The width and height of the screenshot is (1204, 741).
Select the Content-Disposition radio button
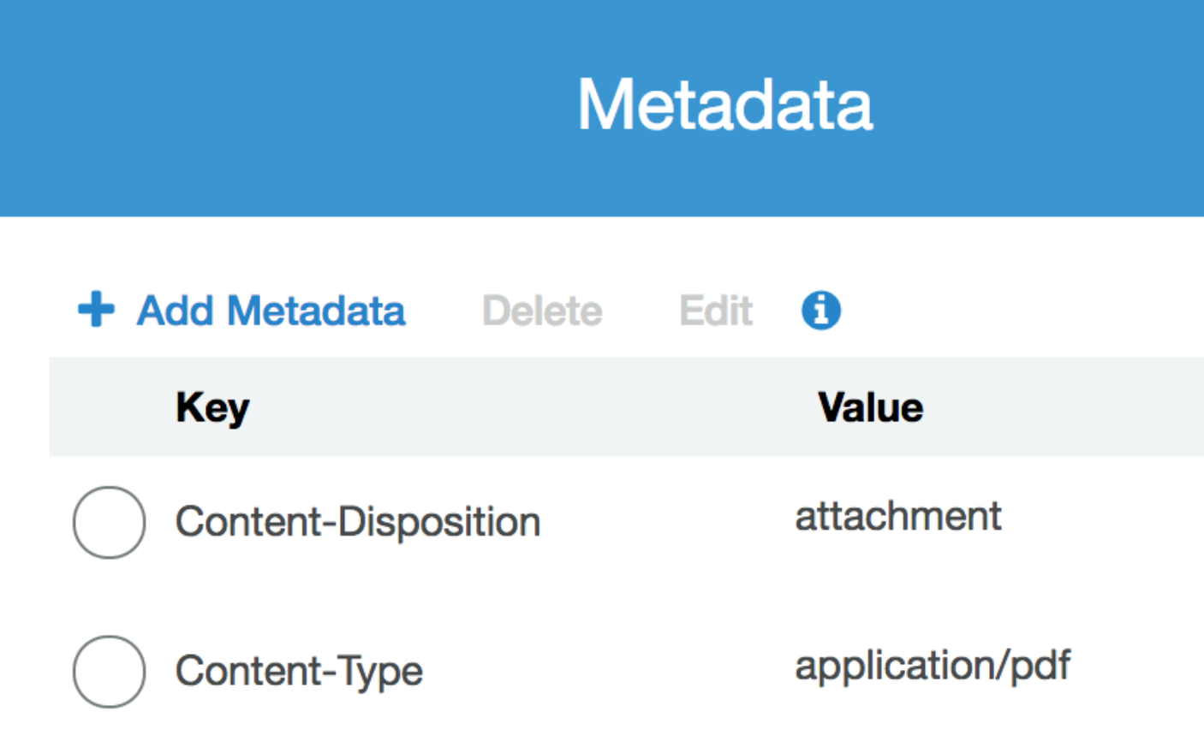pyautogui.click(x=109, y=522)
